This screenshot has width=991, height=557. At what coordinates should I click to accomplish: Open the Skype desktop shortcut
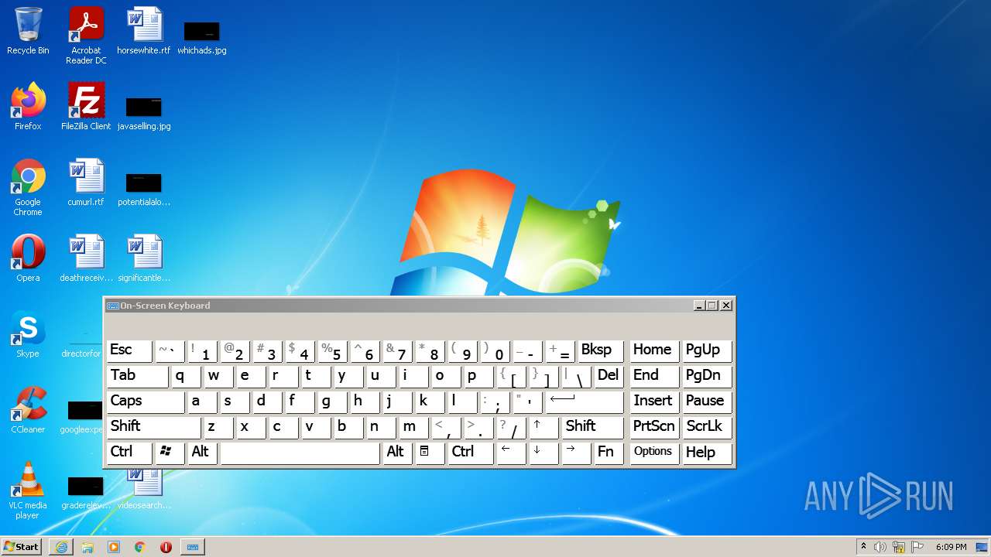[x=28, y=334]
